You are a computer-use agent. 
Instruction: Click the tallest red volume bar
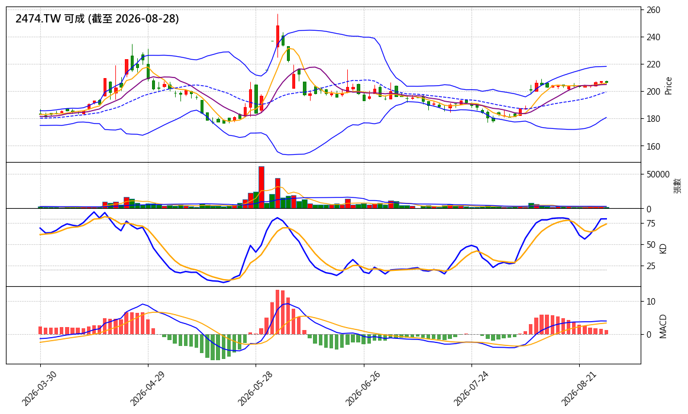point(261,187)
